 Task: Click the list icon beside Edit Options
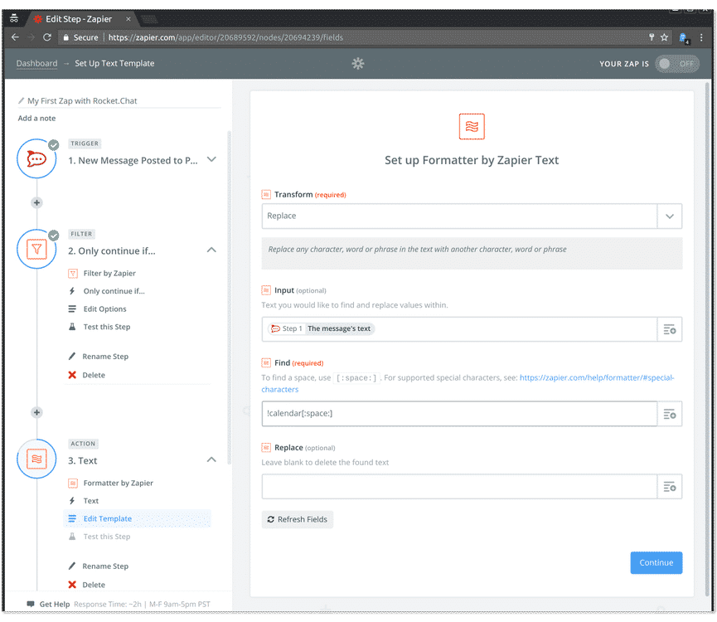(72, 309)
